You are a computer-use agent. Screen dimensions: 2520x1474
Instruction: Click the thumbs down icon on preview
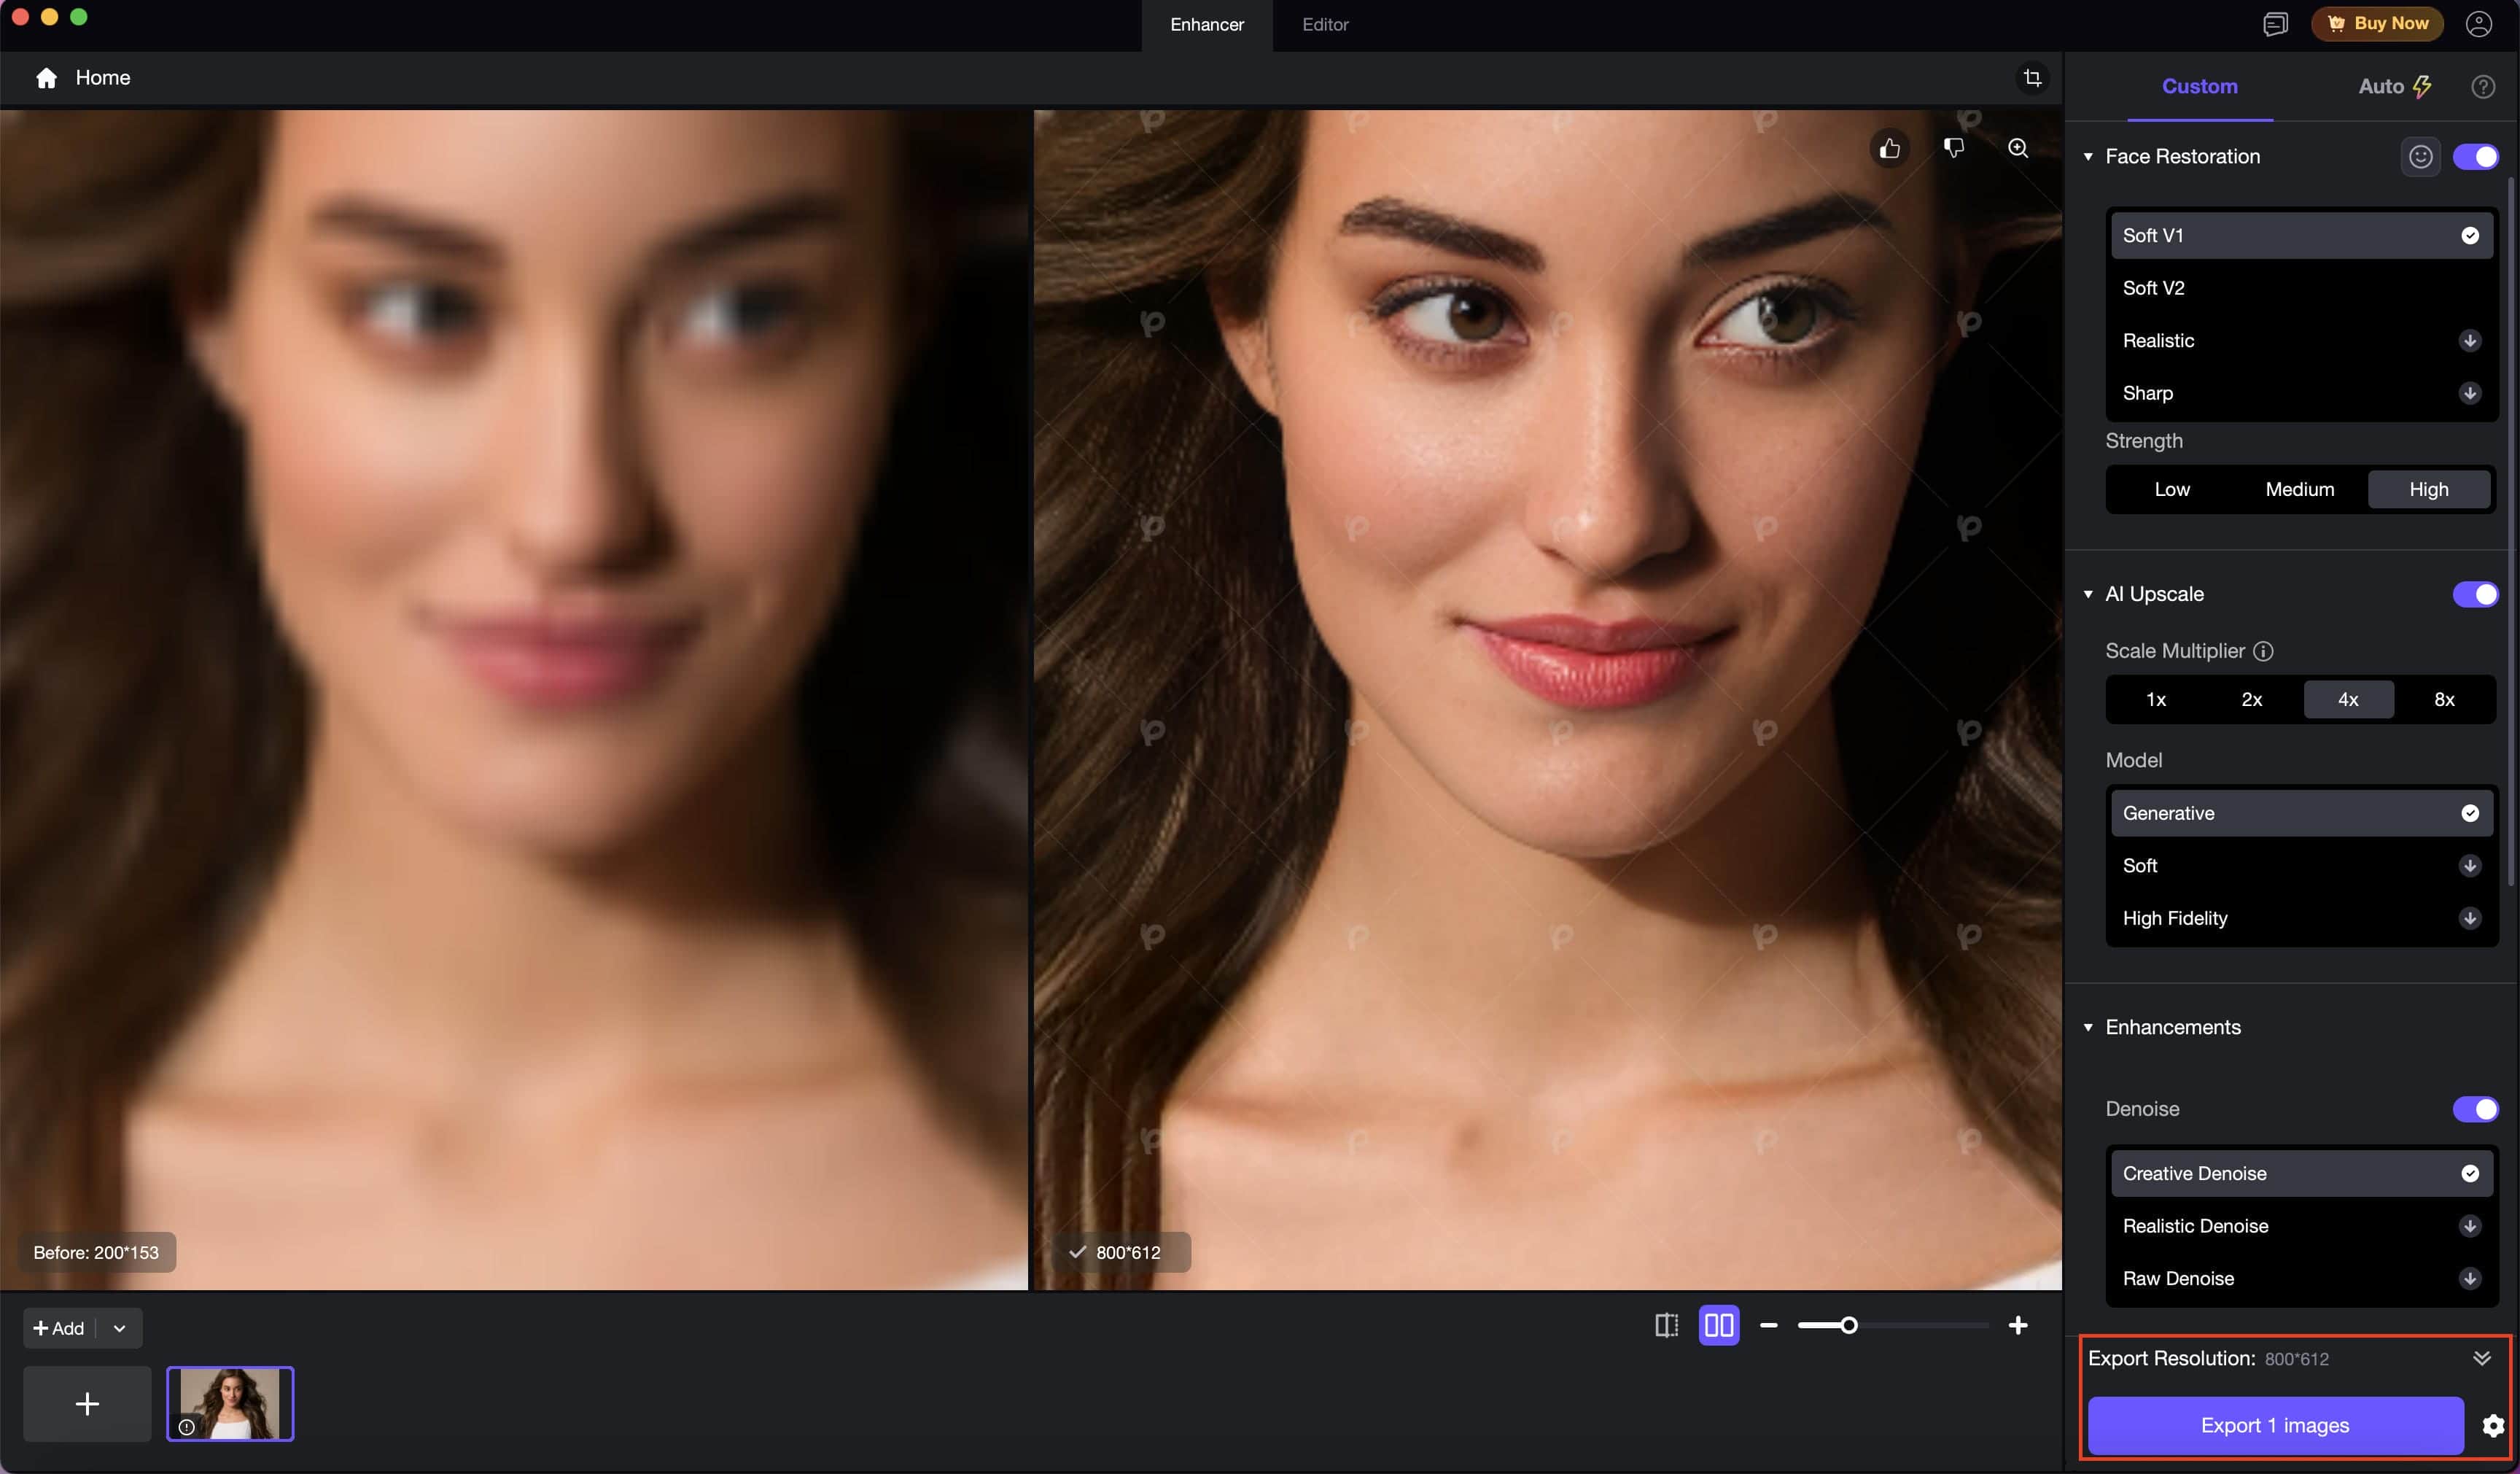point(1954,148)
